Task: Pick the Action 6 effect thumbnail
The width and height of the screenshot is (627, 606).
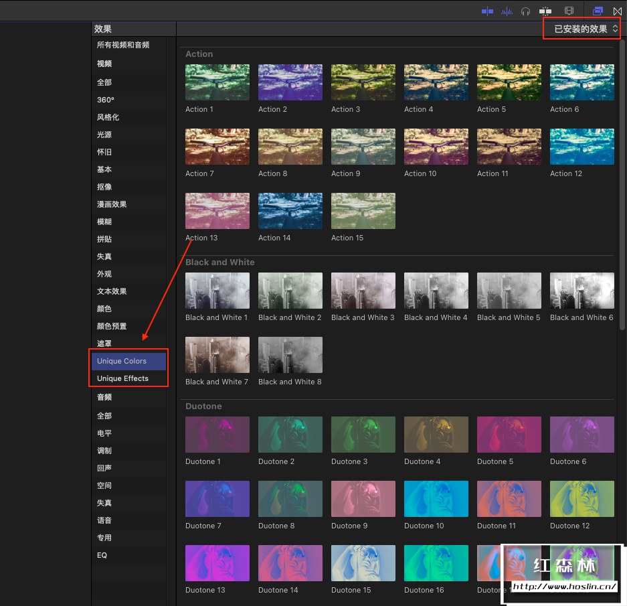Action: [581, 82]
